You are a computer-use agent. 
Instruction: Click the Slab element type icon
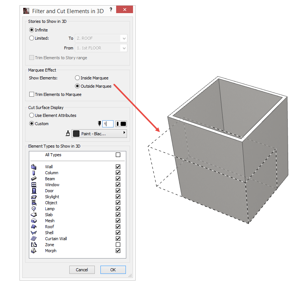click(x=34, y=215)
